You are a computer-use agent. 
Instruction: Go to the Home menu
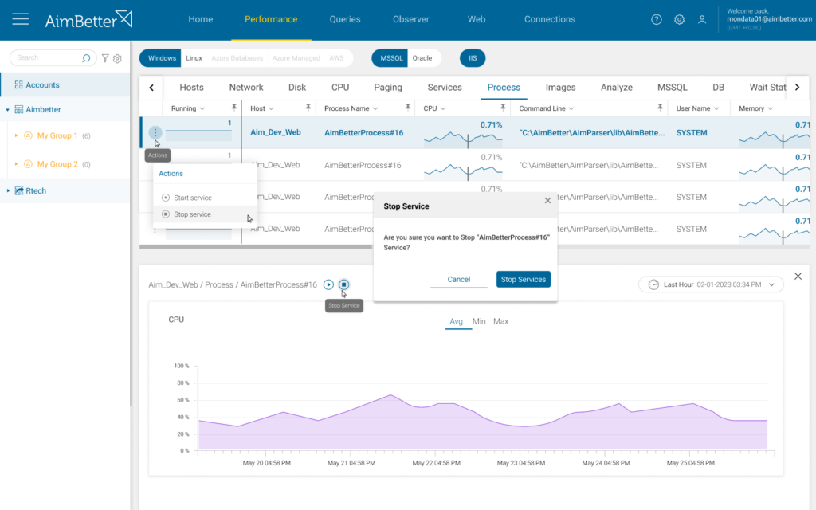[200, 19]
